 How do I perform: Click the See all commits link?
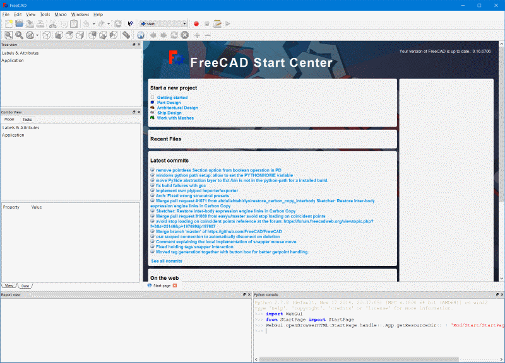167,261
